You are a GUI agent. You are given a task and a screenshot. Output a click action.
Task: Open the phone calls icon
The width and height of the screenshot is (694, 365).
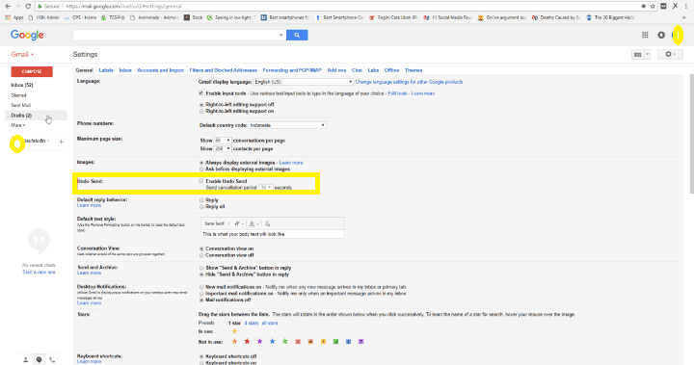pos(52,359)
